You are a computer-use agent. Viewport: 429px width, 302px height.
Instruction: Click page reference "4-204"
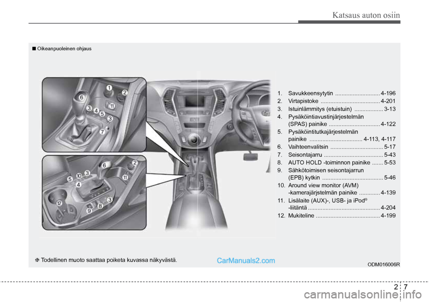(x=388, y=207)
